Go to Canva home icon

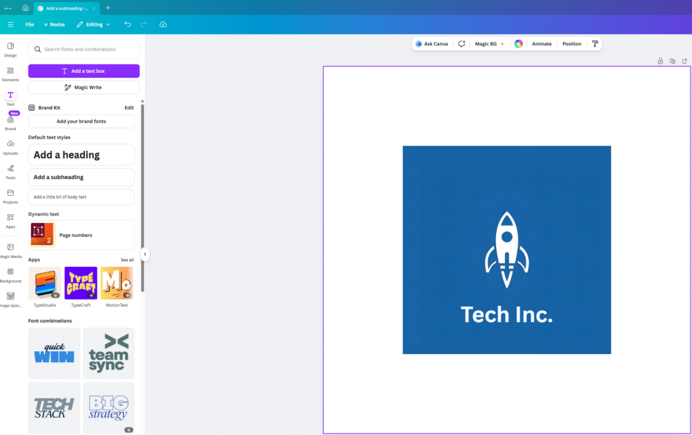25,8
